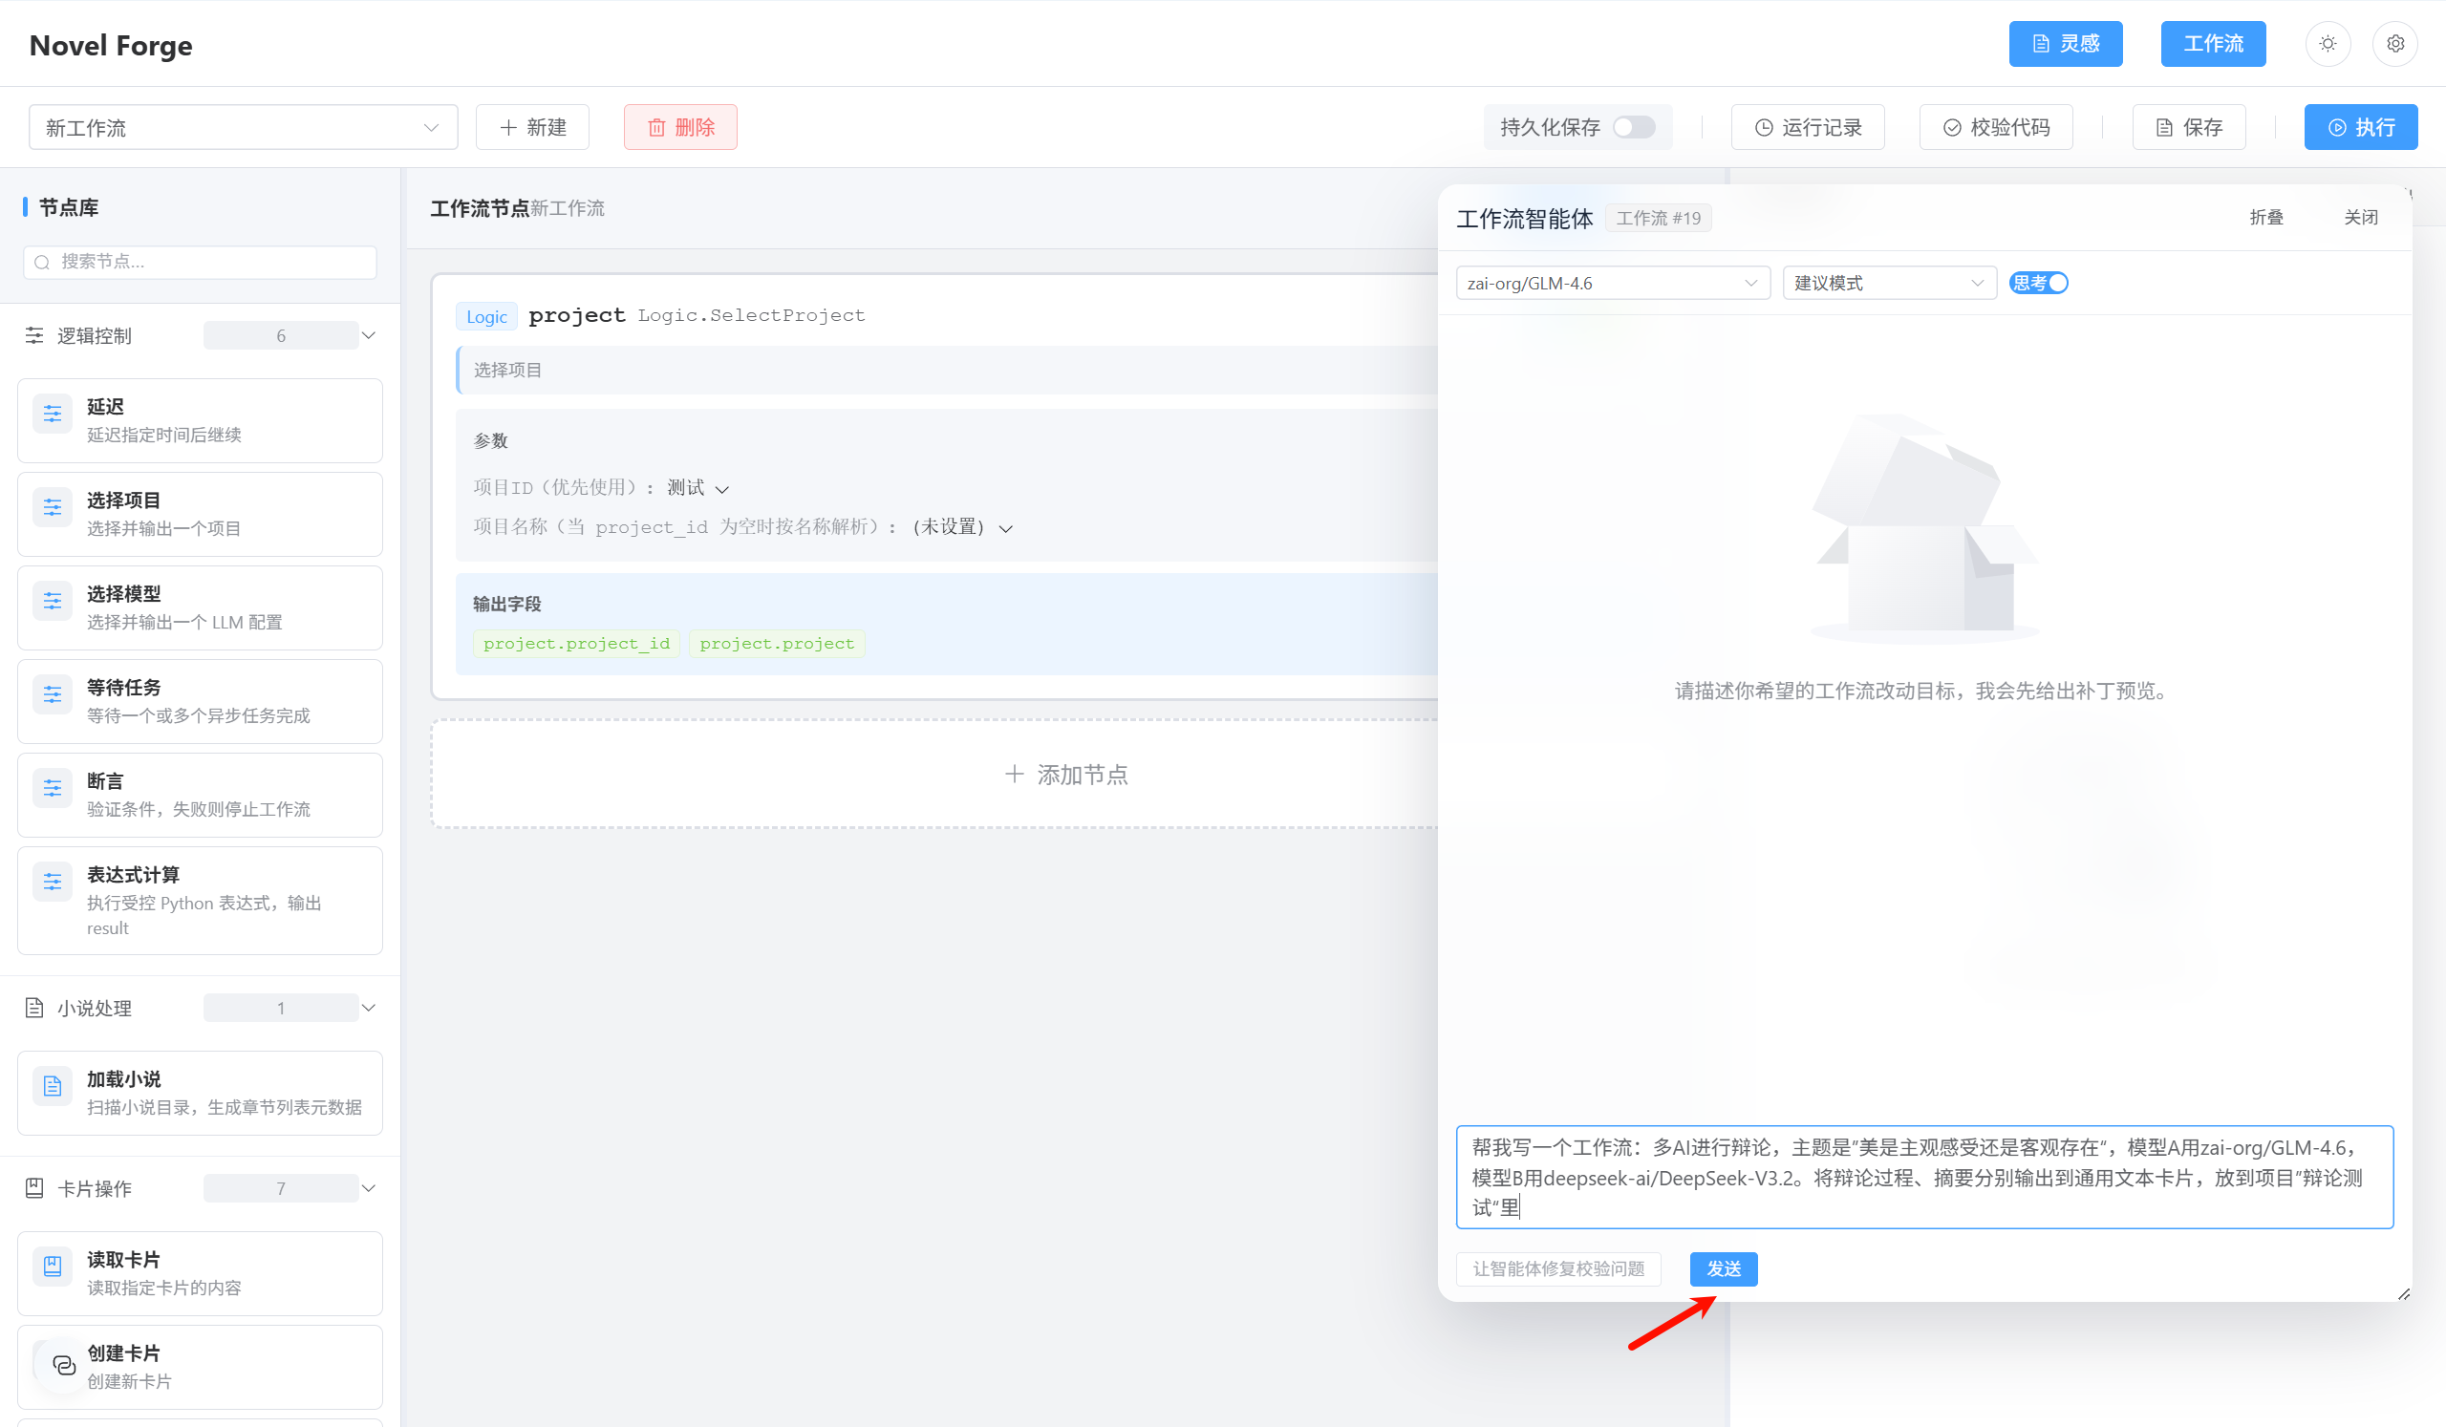Toggle light/dark theme sun icon

click(2328, 44)
